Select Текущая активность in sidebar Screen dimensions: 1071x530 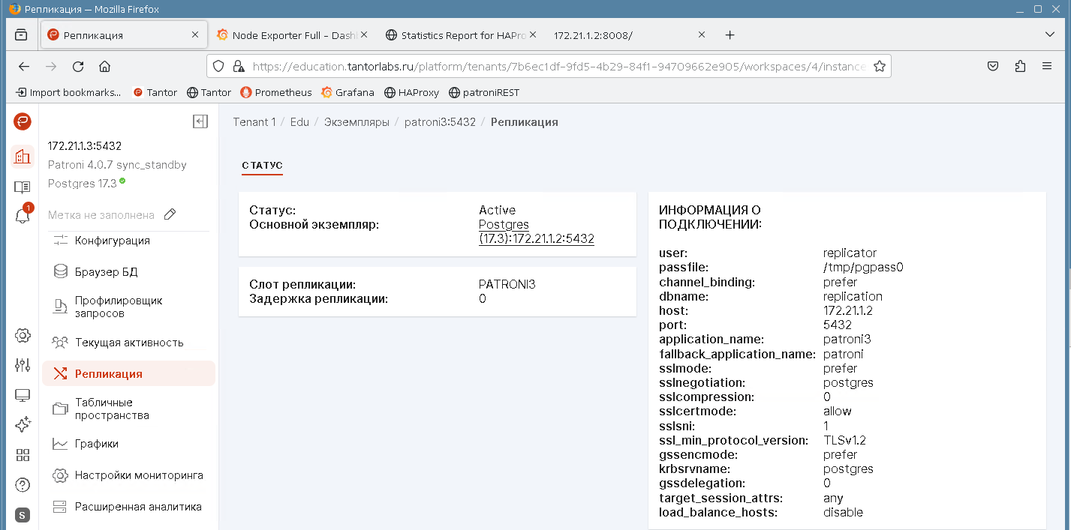point(128,342)
